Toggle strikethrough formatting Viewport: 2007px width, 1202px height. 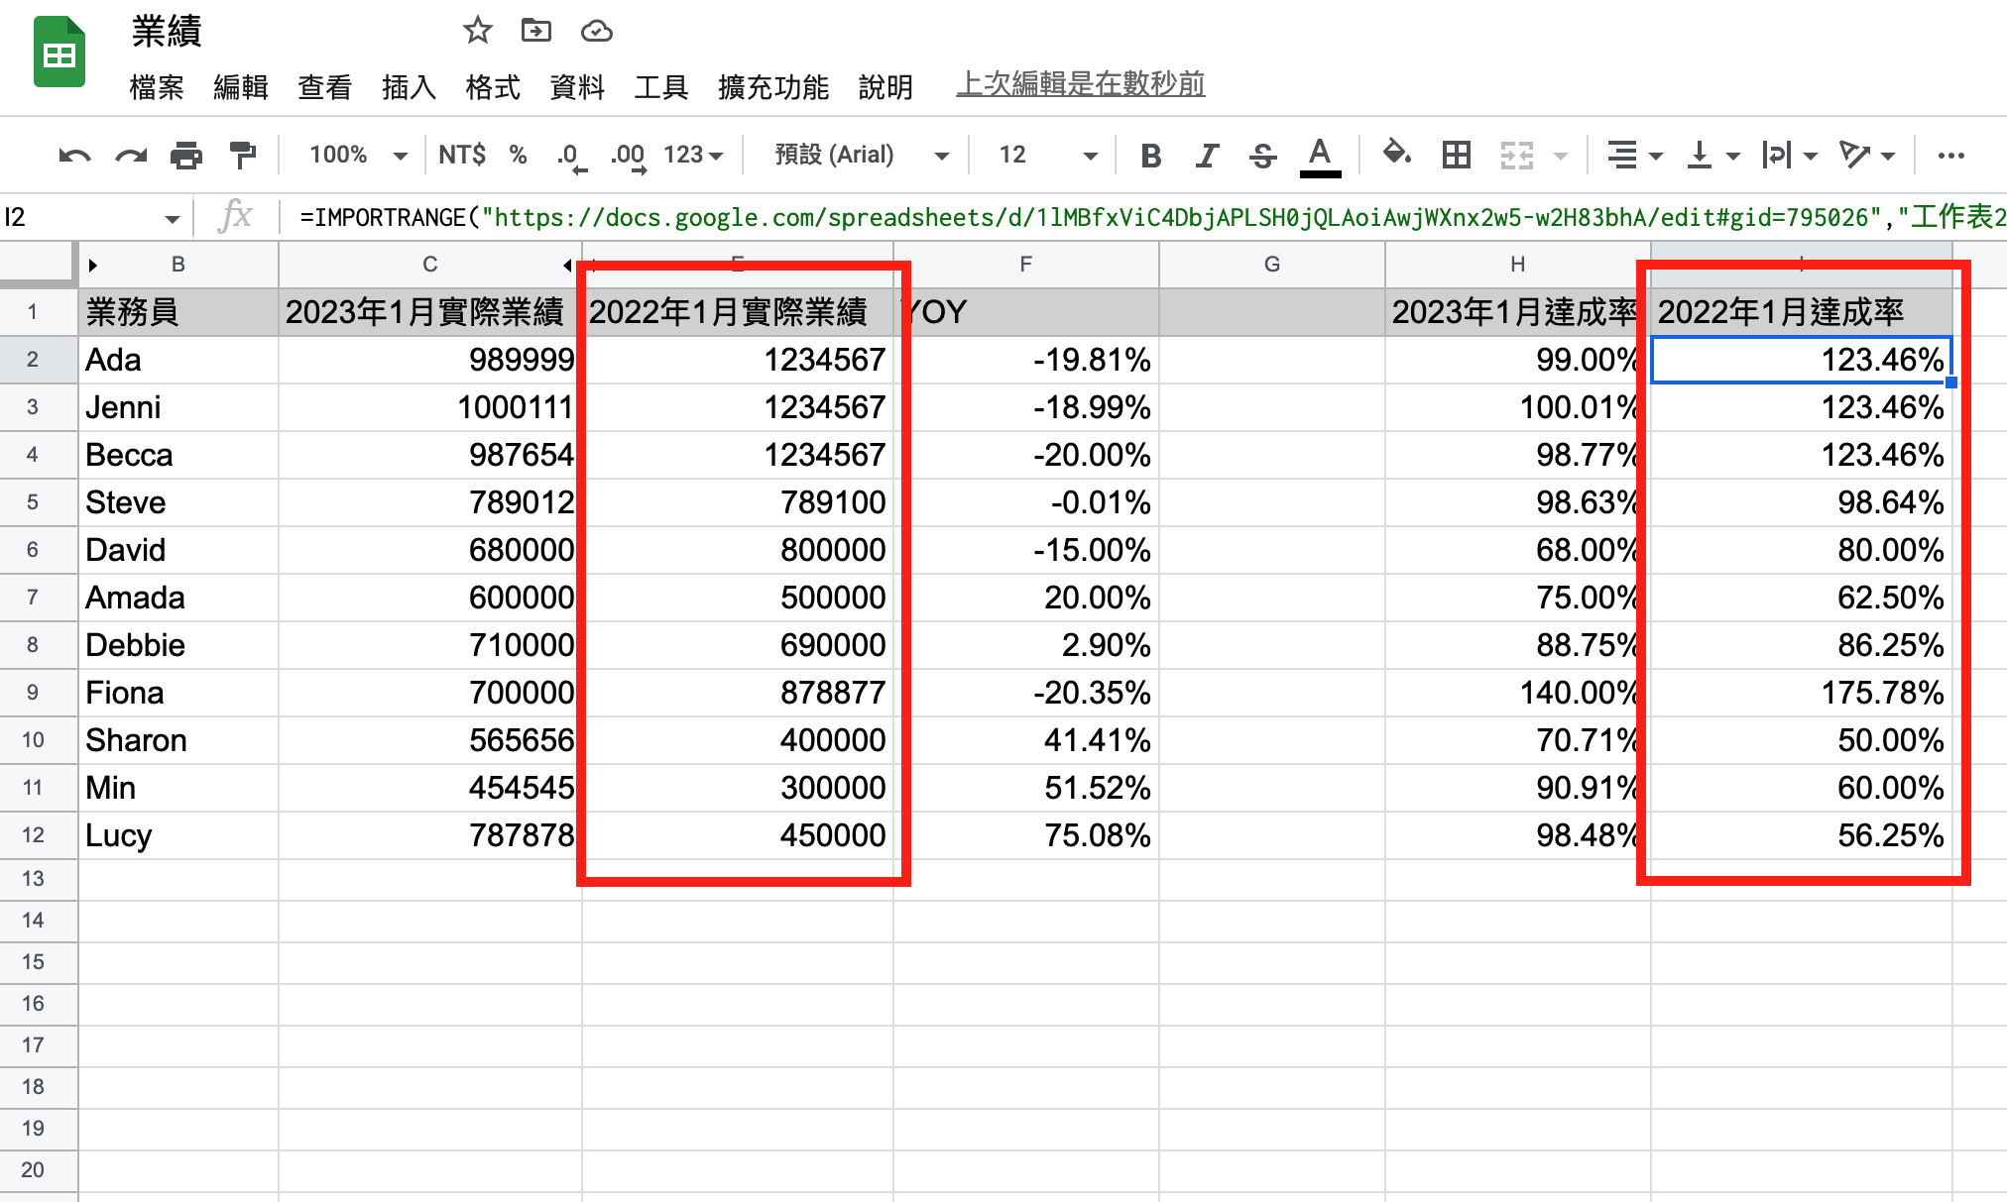[1263, 155]
